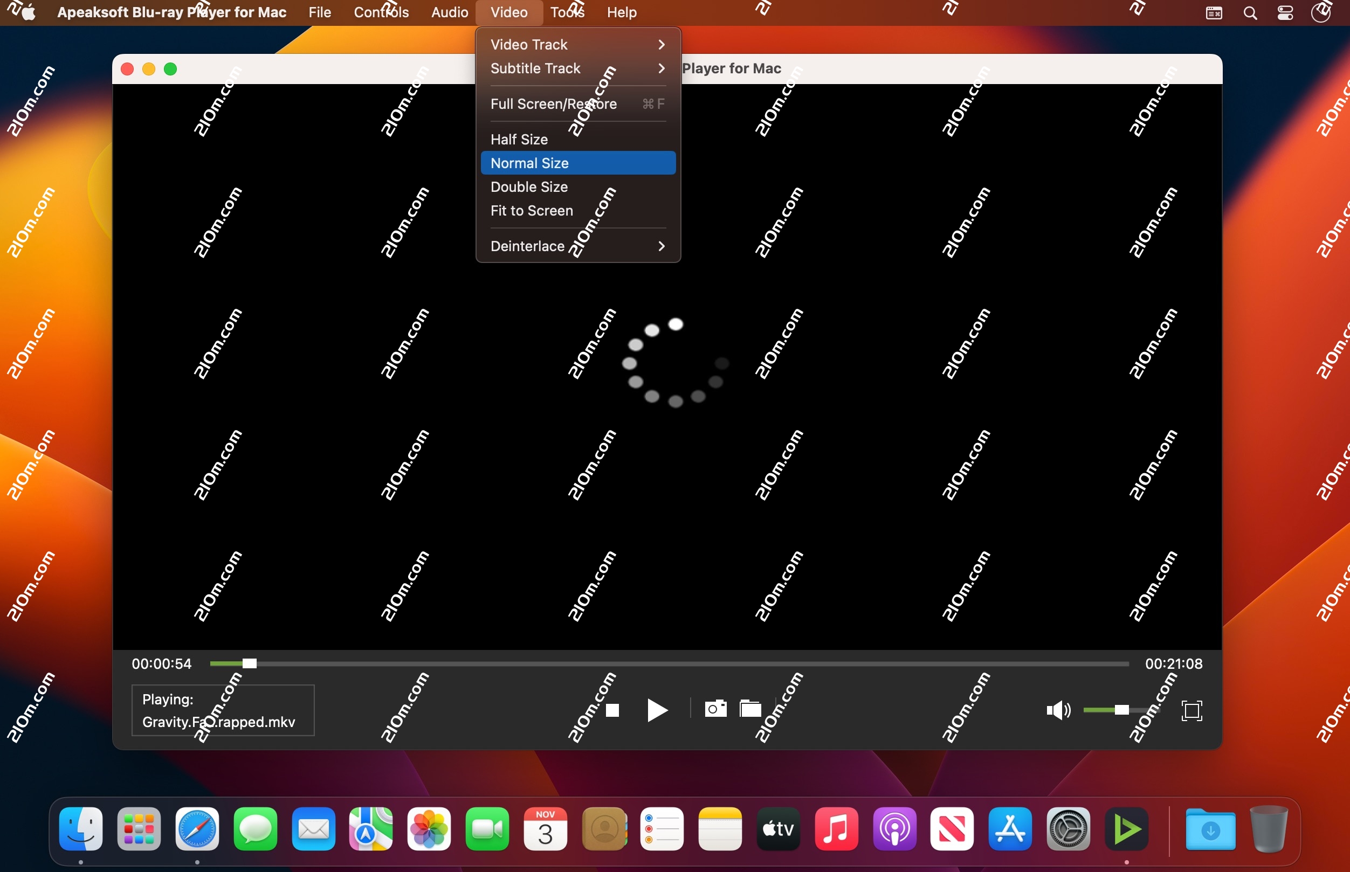
Task: Seek forward on the playback progress bar
Action: pyautogui.click(x=679, y=662)
